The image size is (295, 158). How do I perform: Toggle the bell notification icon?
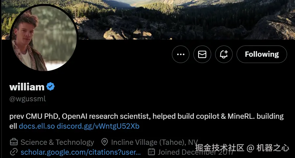point(224,54)
